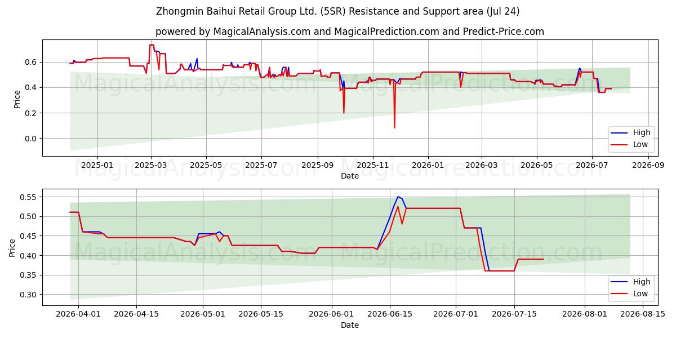This screenshot has width=676, height=338.
Task: Click the '2026-03' date tick on the top chart
Action: pos(482,165)
